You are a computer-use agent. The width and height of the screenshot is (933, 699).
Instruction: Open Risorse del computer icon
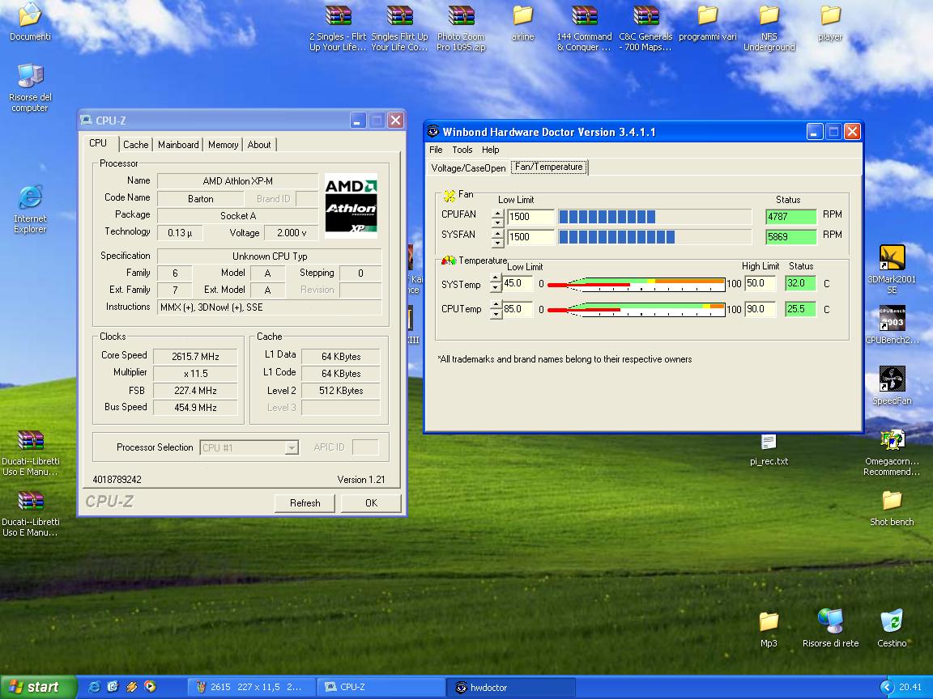30,87
